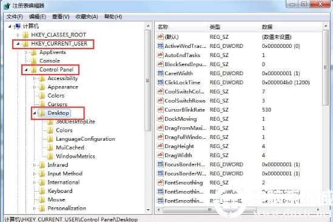Click the tree pane vertical scrollbar thumb

148,81
